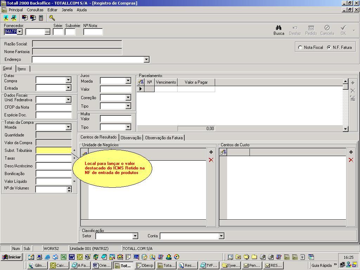This screenshot has width=360, height=270.
Task: Expand the Conta dropdown list
Action: point(221,236)
